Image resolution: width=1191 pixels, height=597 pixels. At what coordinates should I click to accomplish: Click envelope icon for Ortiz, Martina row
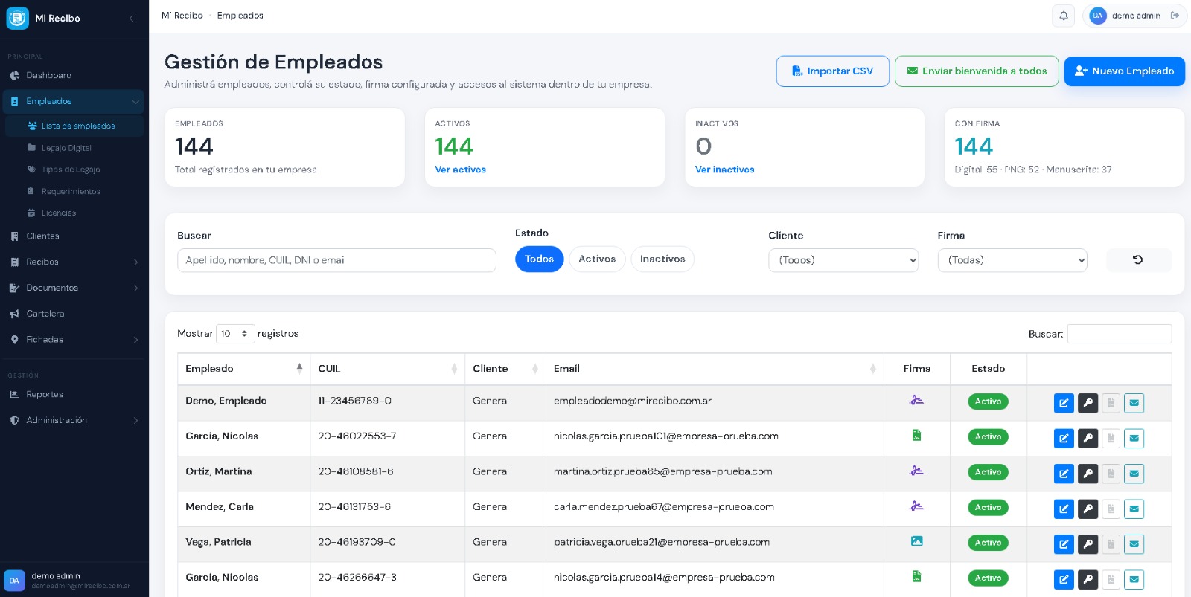(x=1134, y=474)
